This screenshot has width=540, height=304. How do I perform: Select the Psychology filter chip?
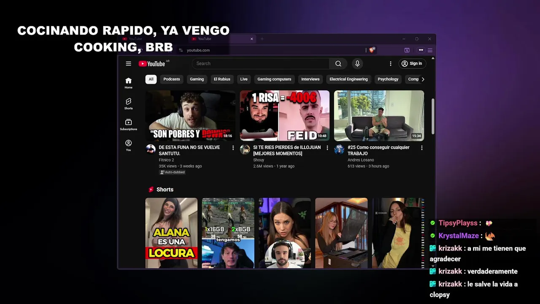pos(388,79)
